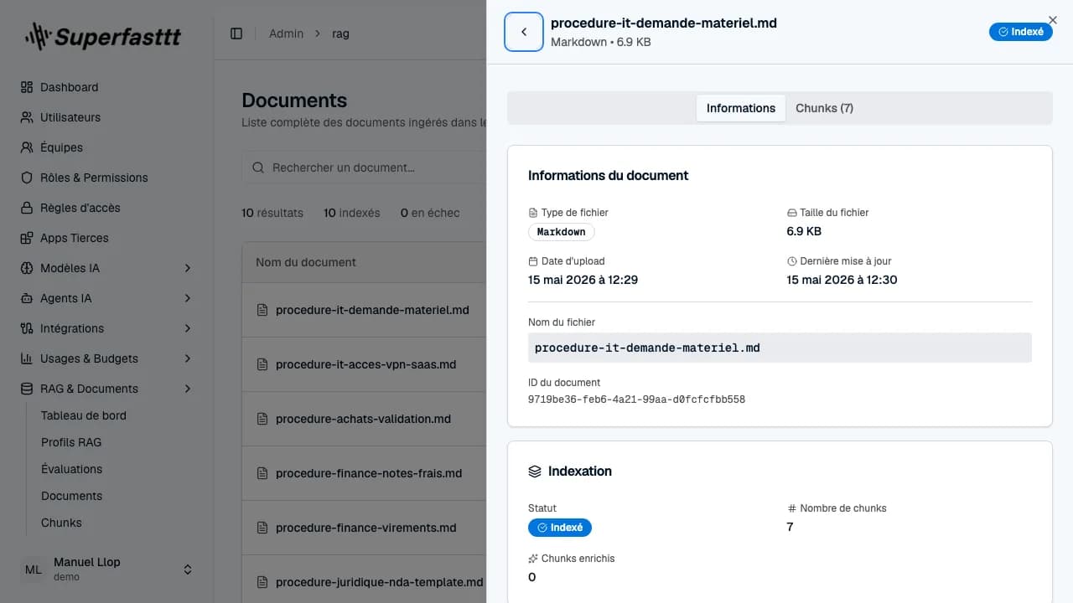Click the Manuel Llop user name
Screen dimensions: 1073x603
87,562
